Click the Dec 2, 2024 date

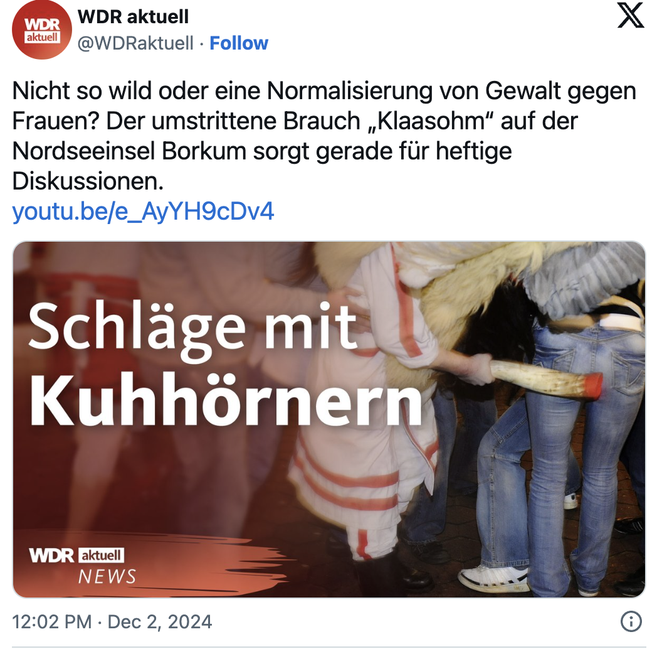(160, 622)
